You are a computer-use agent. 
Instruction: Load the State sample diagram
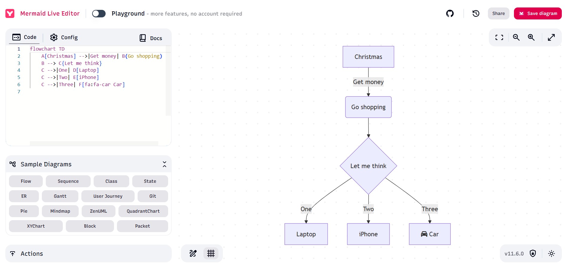pos(150,181)
